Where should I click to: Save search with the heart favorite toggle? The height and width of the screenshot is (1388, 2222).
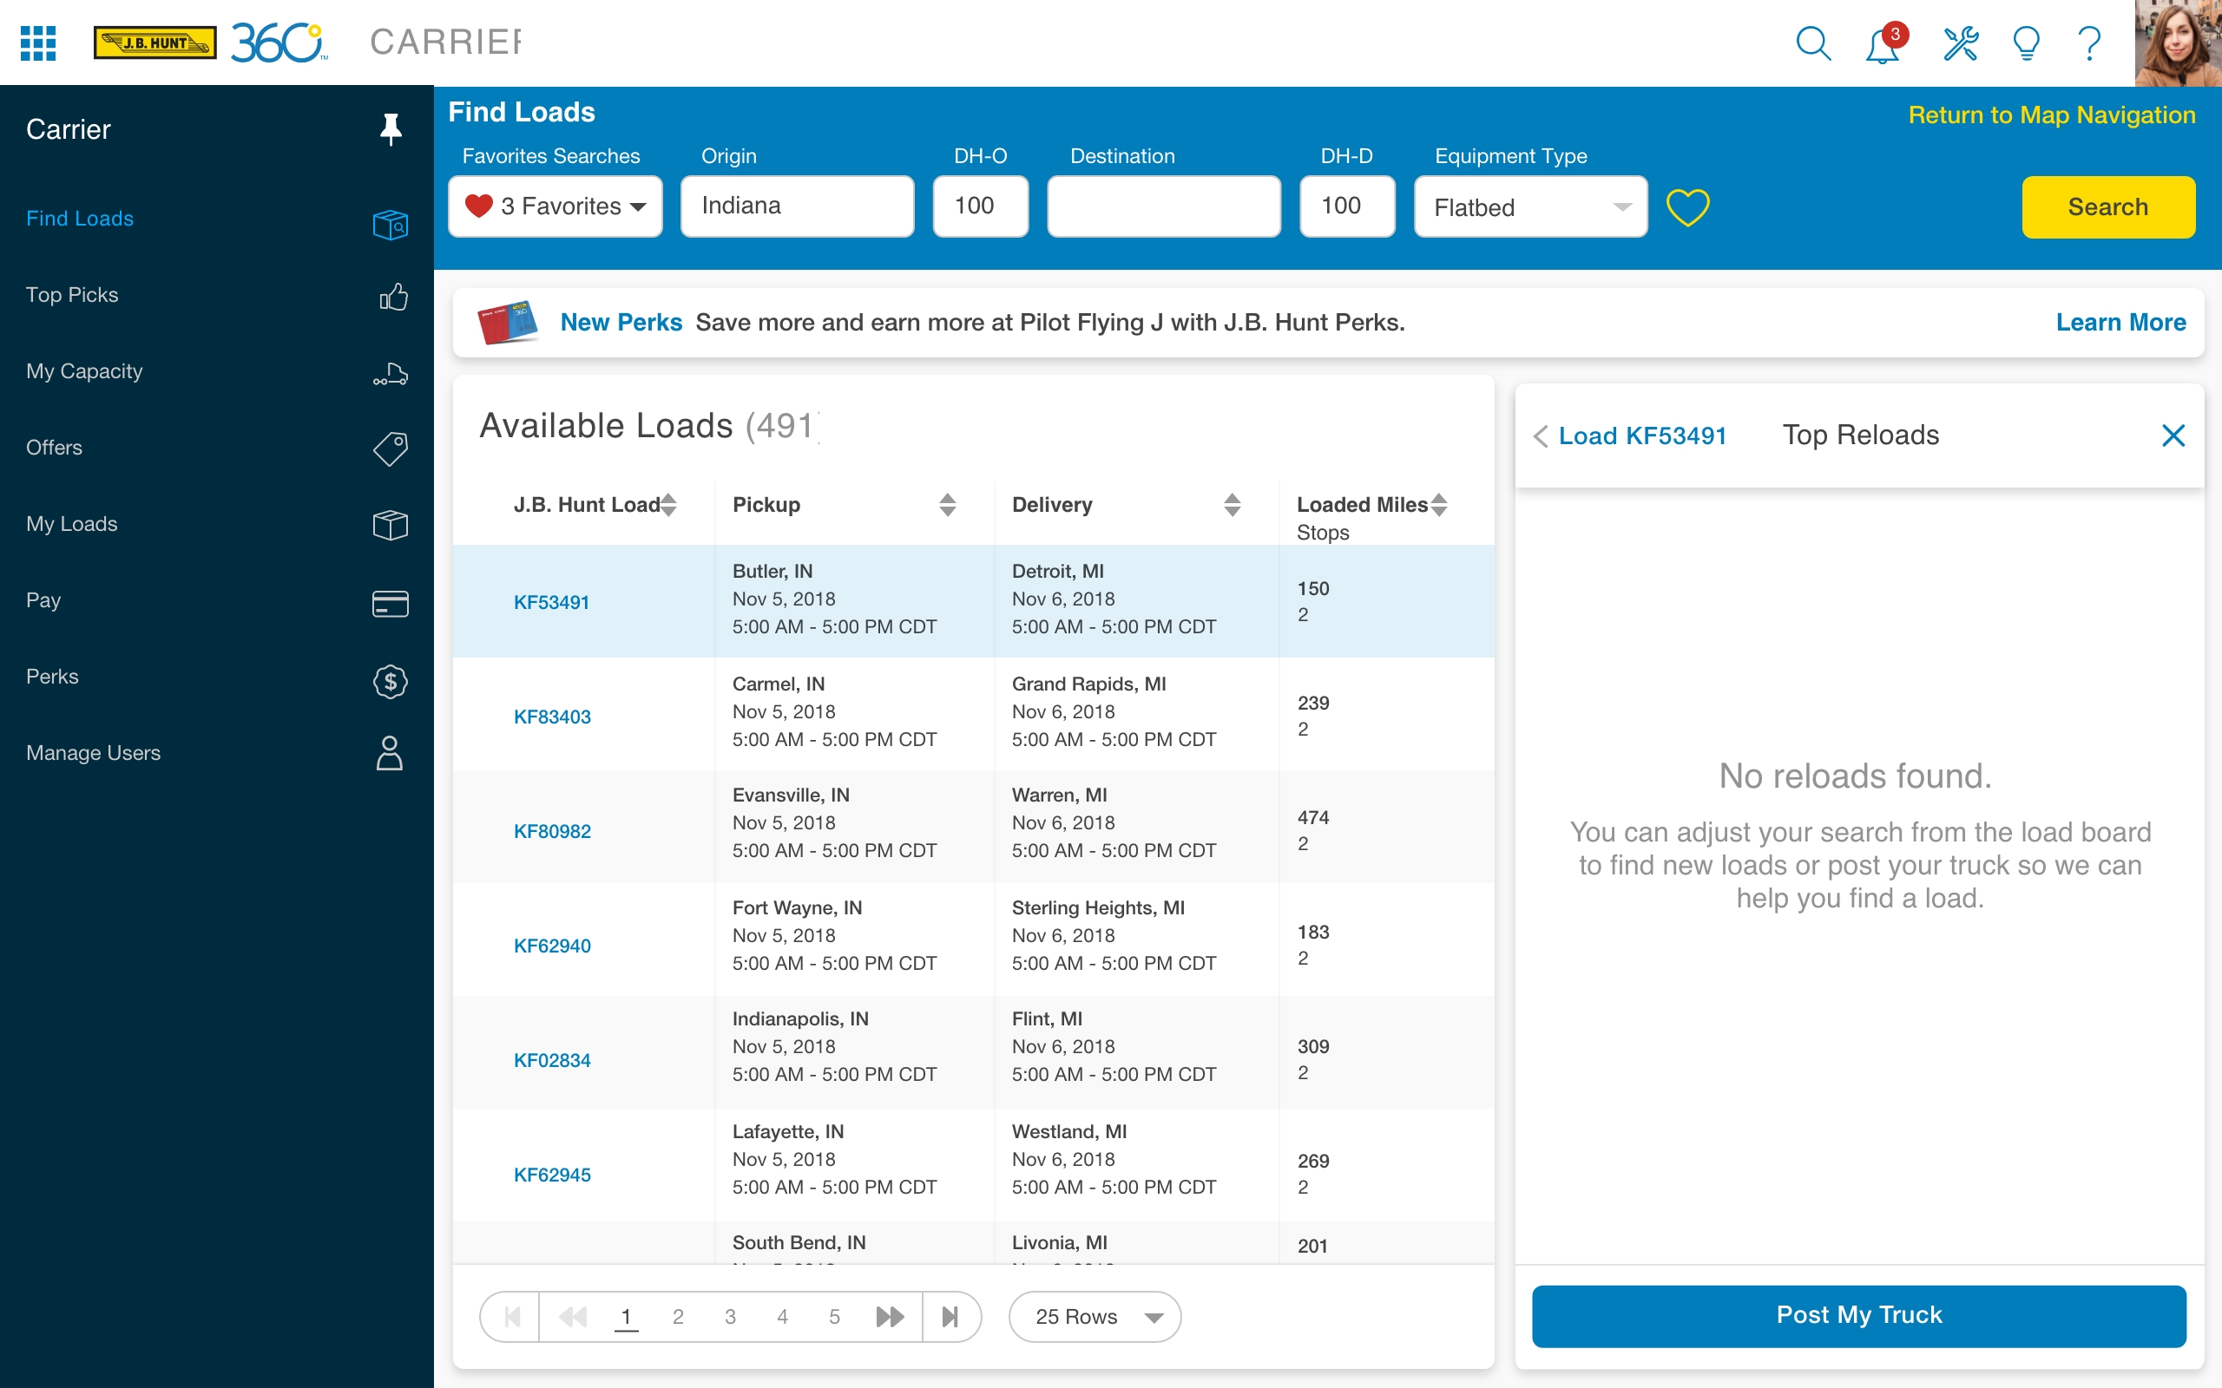tap(1687, 206)
